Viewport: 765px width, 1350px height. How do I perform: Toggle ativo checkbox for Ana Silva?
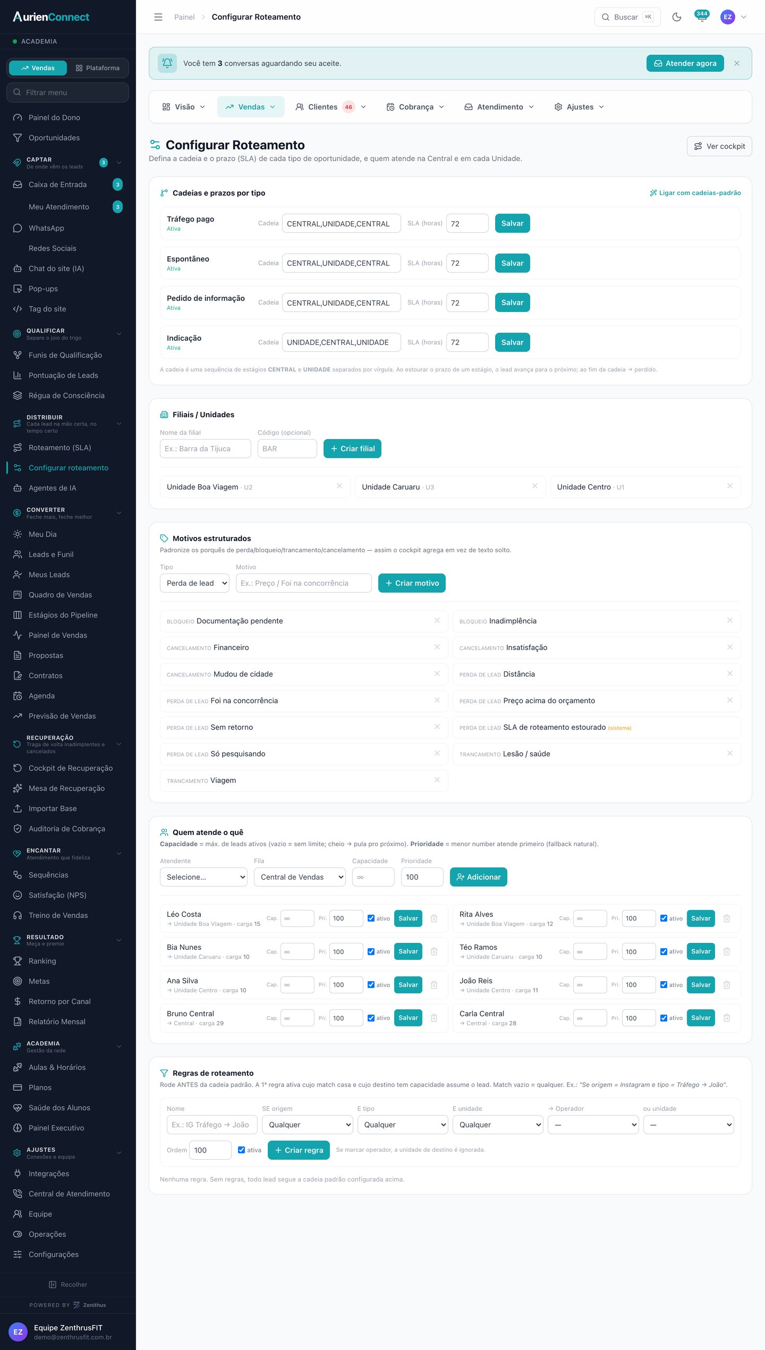[x=371, y=985]
